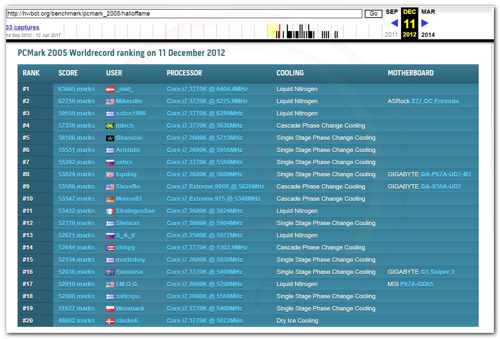Open the 52729 marks score link

coord(76,223)
